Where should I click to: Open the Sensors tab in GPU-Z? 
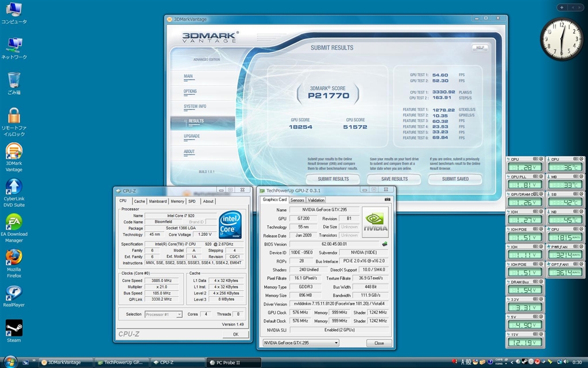(x=297, y=200)
